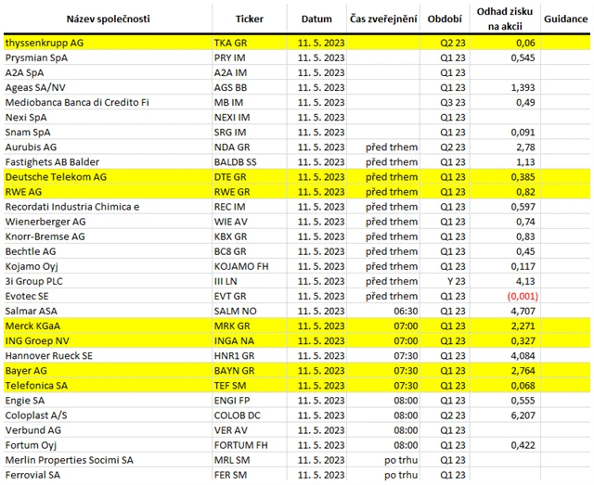594x485 pixels.
Task: Click the Guidance column header
Action: 565,18
